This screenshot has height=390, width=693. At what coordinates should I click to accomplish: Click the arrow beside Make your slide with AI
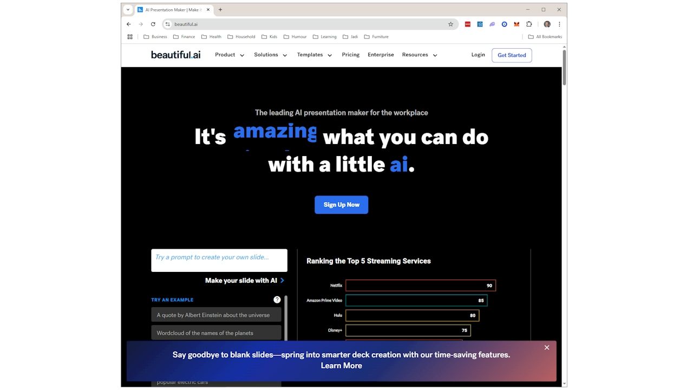pyautogui.click(x=282, y=281)
